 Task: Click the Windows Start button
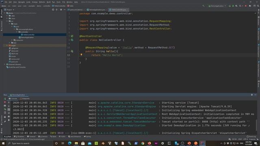tap(3, 143)
